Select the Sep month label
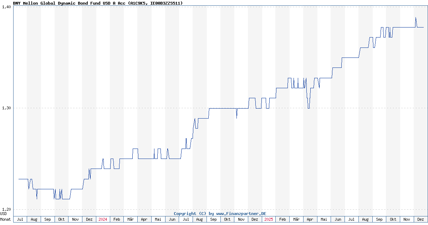Viewport: 428px width, 225px height. click(47, 219)
